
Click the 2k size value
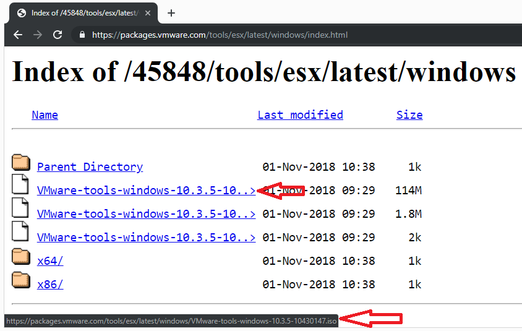coord(415,238)
